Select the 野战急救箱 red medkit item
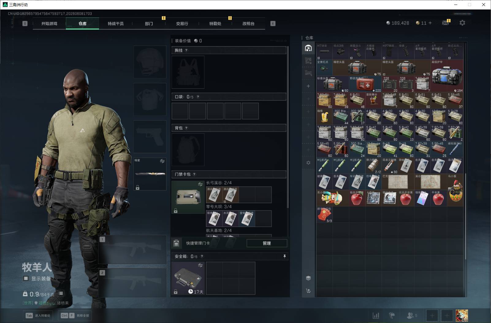This screenshot has height=323, width=491. (365, 84)
